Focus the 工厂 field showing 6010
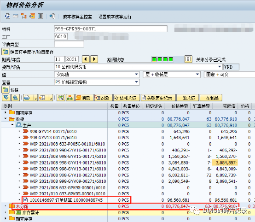 pos(61,36)
